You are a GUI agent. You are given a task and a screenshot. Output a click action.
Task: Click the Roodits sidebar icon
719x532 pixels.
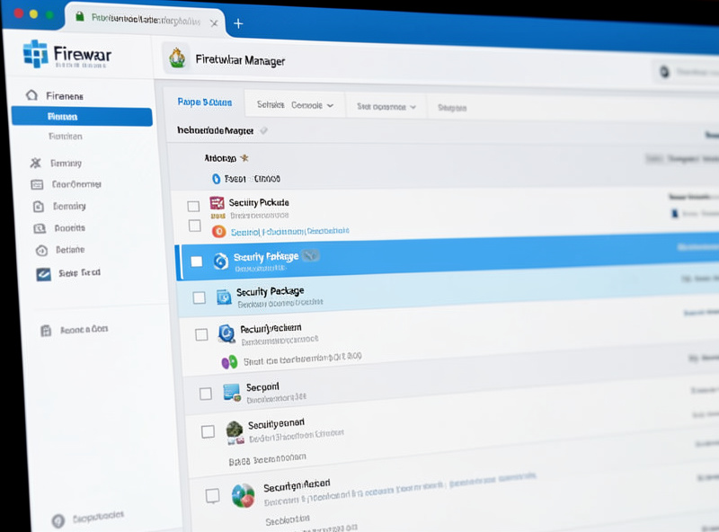tap(40, 228)
